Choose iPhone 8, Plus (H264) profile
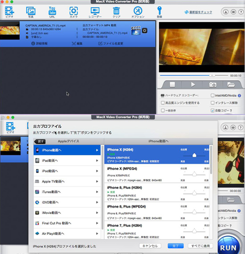245x254 pixels. tap(157, 193)
